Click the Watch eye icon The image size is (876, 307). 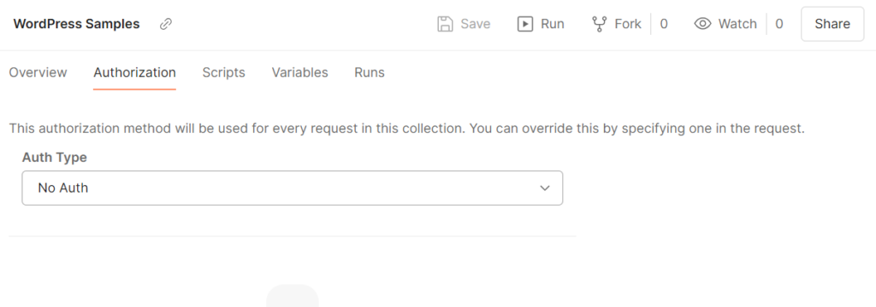coord(703,24)
